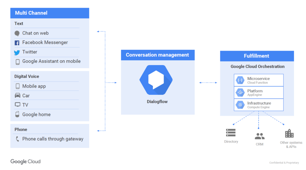Click the Digital Voice section heading
Screen dimensions: 306x170
(27, 77)
